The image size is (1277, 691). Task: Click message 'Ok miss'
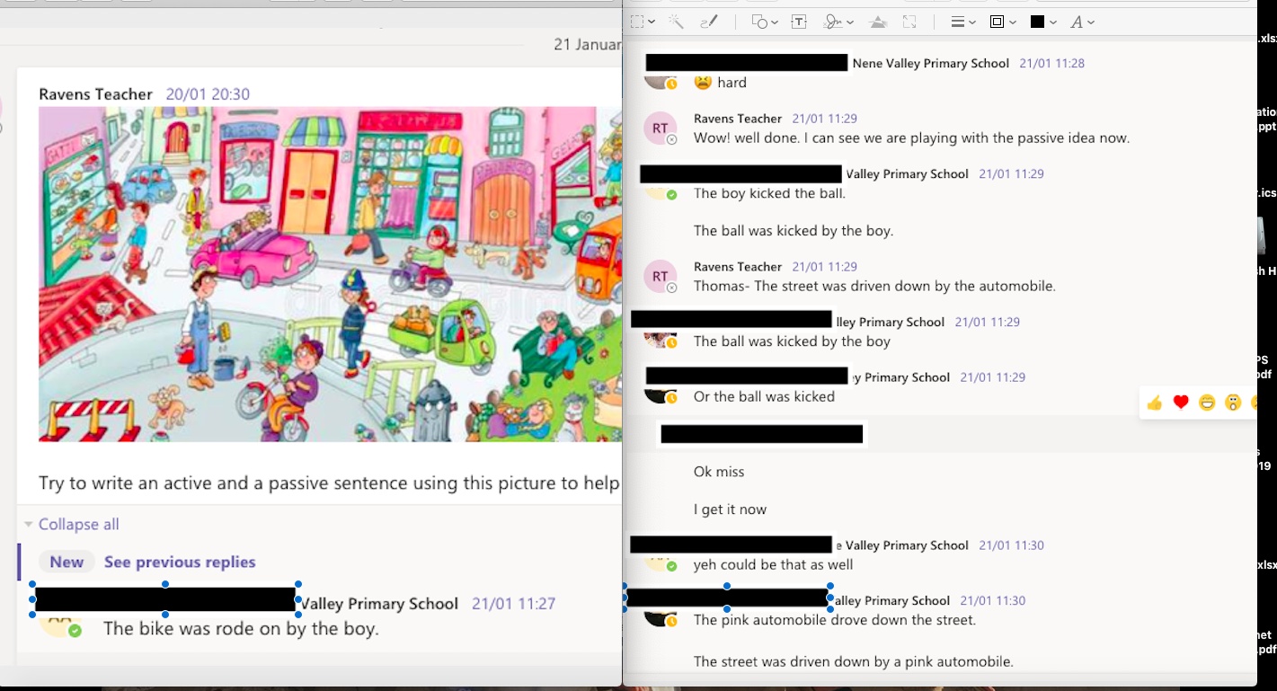click(x=719, y=472)
